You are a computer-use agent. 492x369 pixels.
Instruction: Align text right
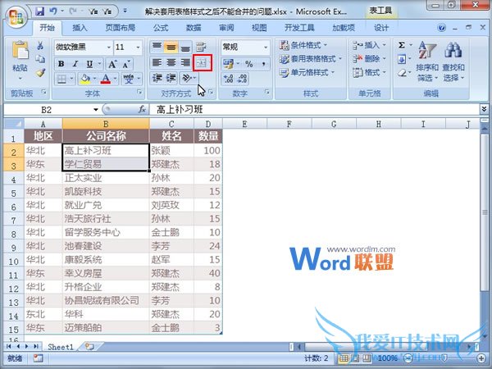point(185,63)
